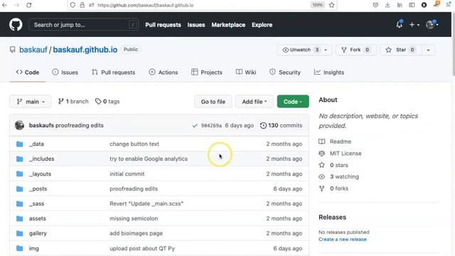The image size is (455, 256).
Task: Open the _includes folder
Action: click(x=41, y=159)
